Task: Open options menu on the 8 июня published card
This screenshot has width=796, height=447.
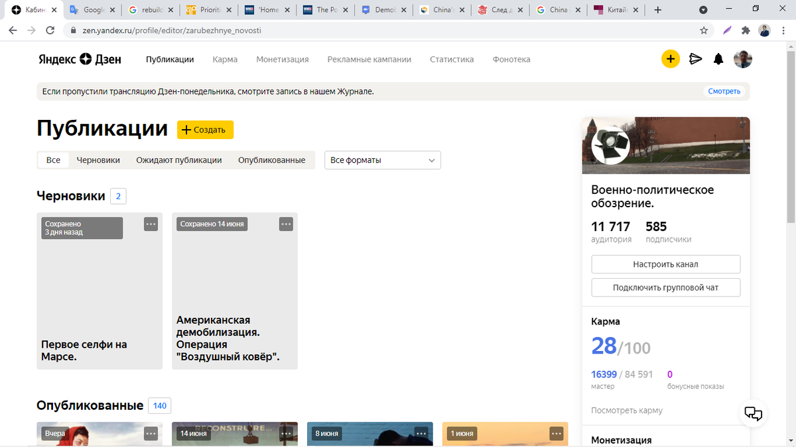Action: click(421, 434)
